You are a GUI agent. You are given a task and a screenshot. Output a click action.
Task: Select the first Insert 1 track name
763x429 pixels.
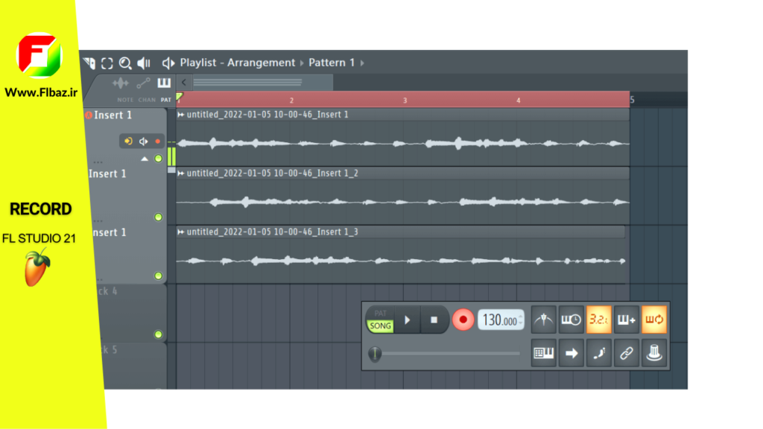pyautogui.click(x=113, y=115)
